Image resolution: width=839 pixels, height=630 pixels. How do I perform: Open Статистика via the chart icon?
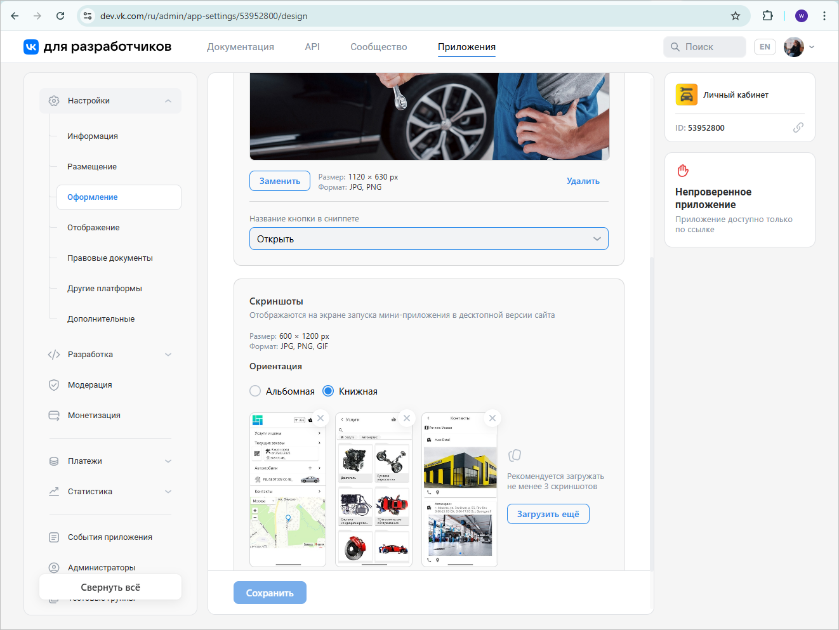(x=54, y=491)
